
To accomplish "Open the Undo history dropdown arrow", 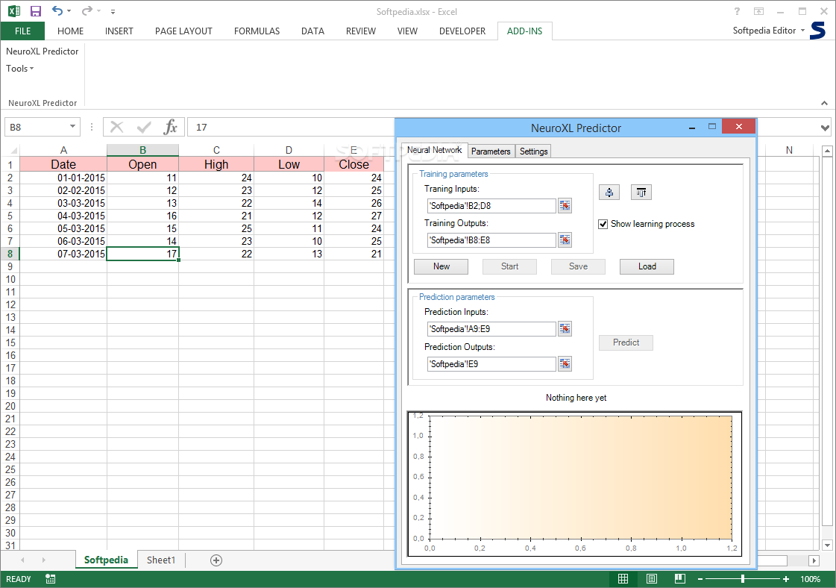I will [x=69, y=11].
